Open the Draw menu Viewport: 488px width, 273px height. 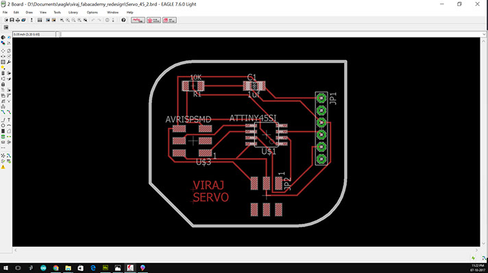coord(29,12)
